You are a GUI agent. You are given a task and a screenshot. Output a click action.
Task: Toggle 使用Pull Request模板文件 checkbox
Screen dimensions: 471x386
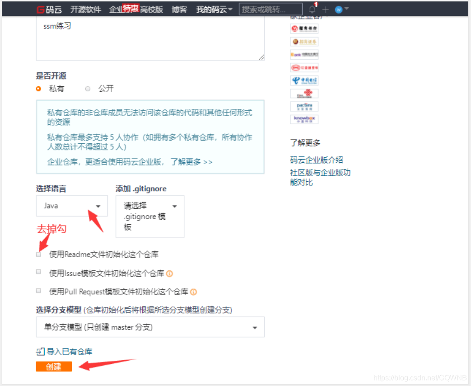point(38,290)
